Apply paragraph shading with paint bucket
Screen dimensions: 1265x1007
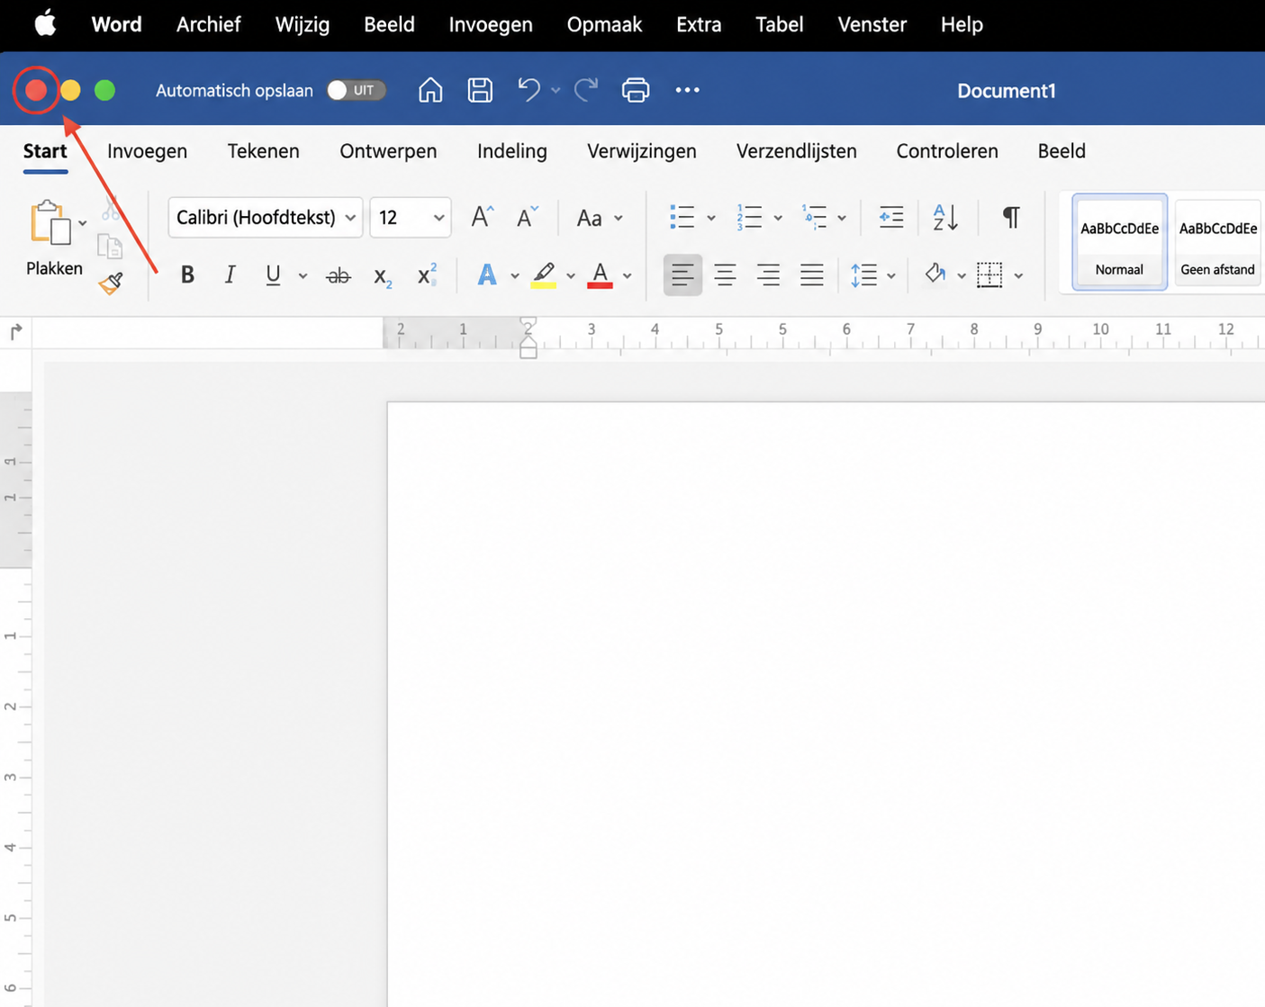point(935,274)
